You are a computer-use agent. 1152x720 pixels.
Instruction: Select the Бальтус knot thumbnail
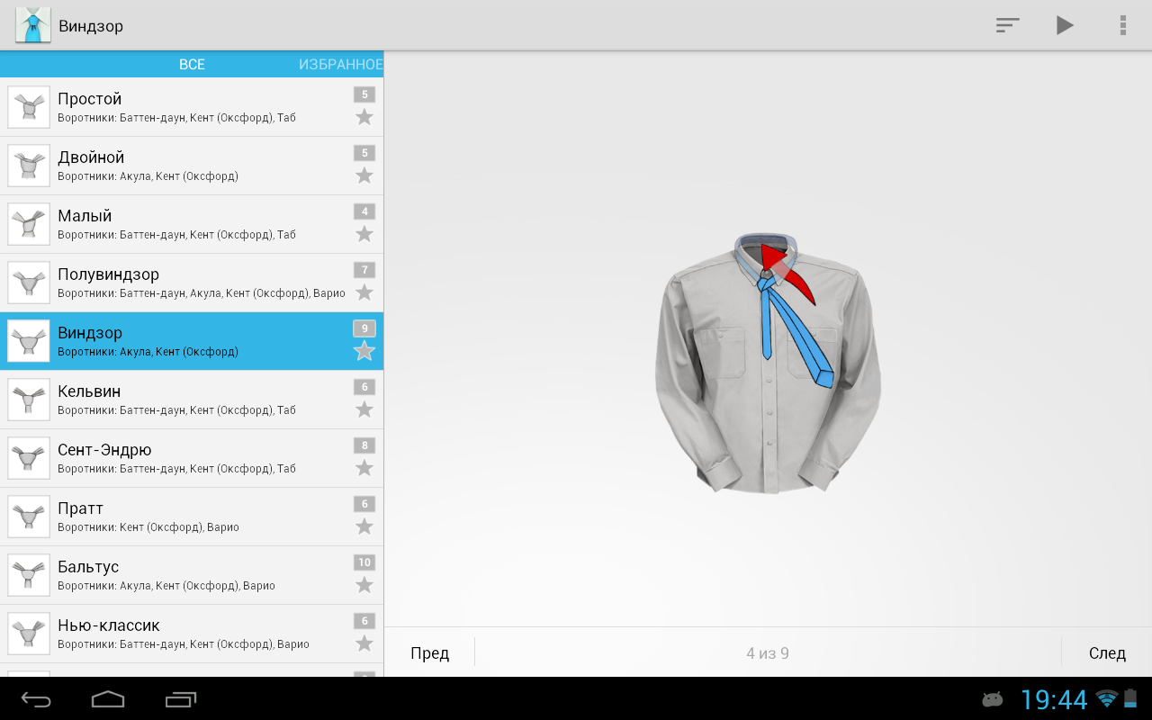pos(29,575)
